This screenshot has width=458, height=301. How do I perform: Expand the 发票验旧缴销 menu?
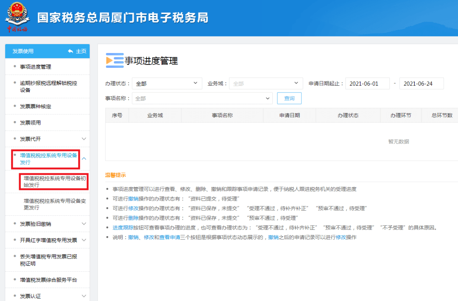pos(47,224)
